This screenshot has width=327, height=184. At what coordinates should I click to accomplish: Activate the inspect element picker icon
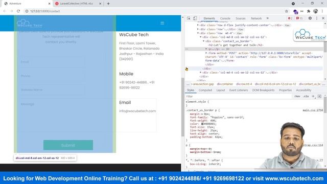[189, 18]
